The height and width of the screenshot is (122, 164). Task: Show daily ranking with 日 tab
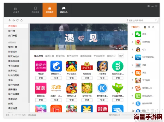[x=145, y=27]
